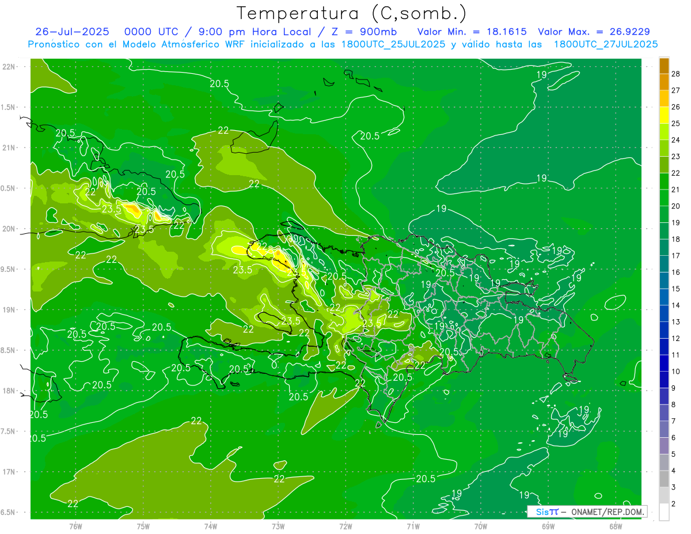Select the date text "26-Jul-2025"
The width and height of the screenshot is (691, 534).
pos(72,32)
